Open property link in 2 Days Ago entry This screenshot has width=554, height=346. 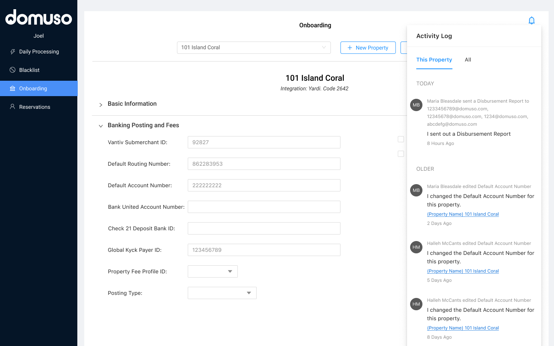[x=463, y=214]
